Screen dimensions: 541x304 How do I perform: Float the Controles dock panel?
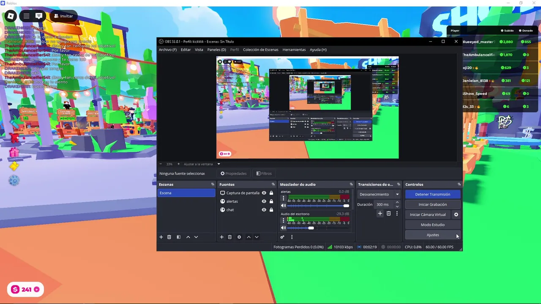pos(459,185)
